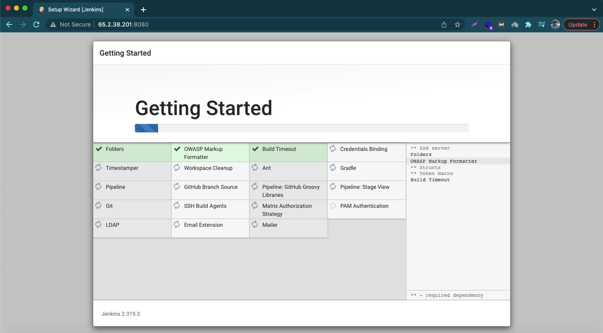Click the Folders green checkmark icon

click(x=99, y=149)
